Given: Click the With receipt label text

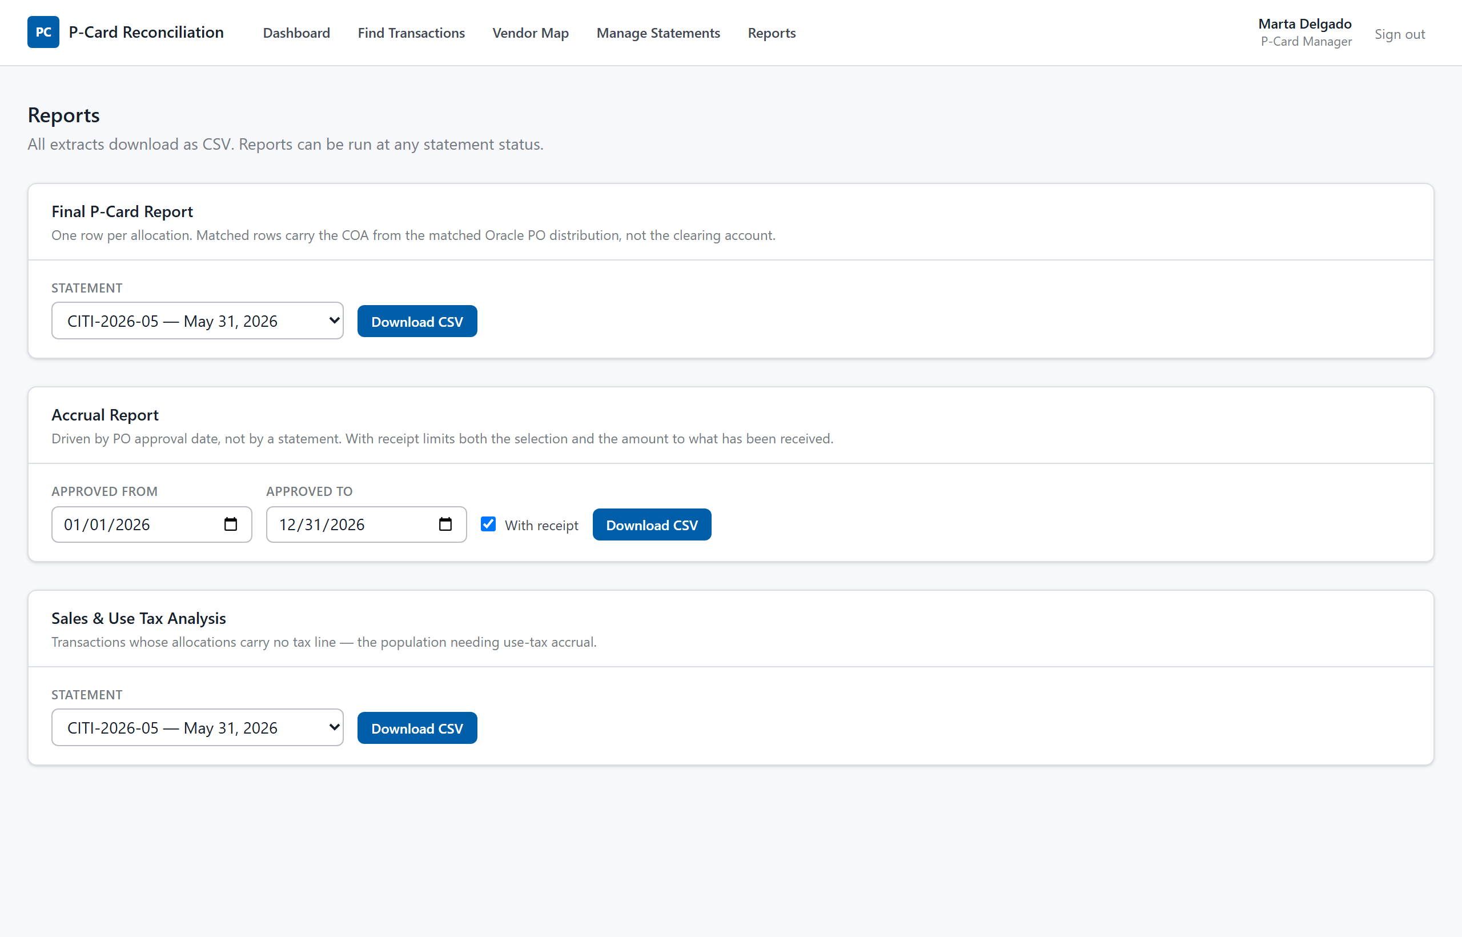Looking at the screenshot, I should coord(541,525).
